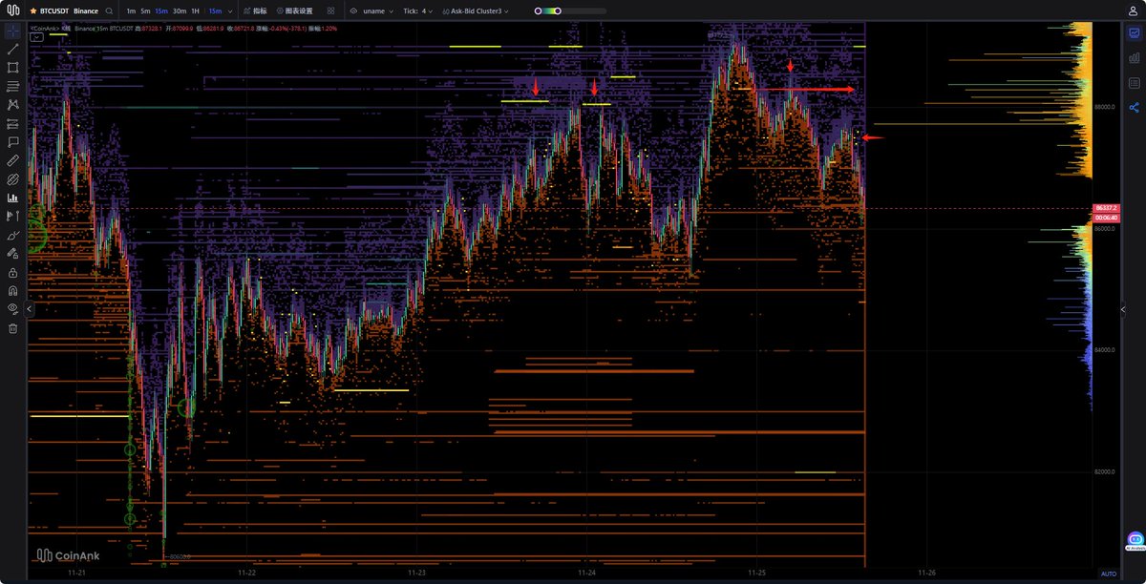Select the crosshair cursor tool

coord(12,31)
